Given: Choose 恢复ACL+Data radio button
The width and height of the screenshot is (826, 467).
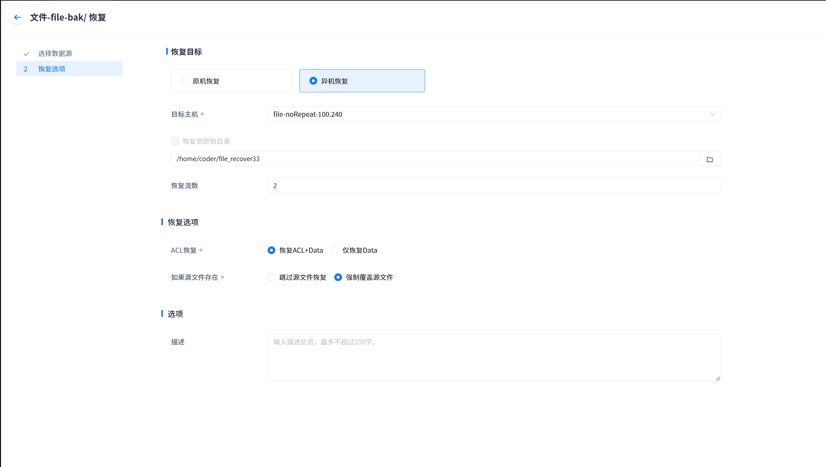Looking at the screenshot, I should coord(271,250).
